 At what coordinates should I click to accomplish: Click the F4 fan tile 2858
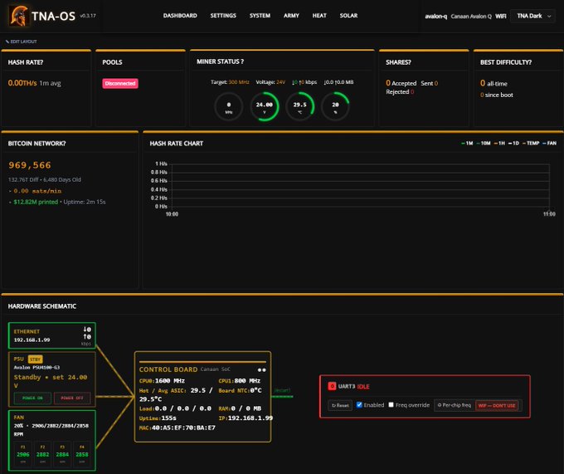[x=81, y=455]
